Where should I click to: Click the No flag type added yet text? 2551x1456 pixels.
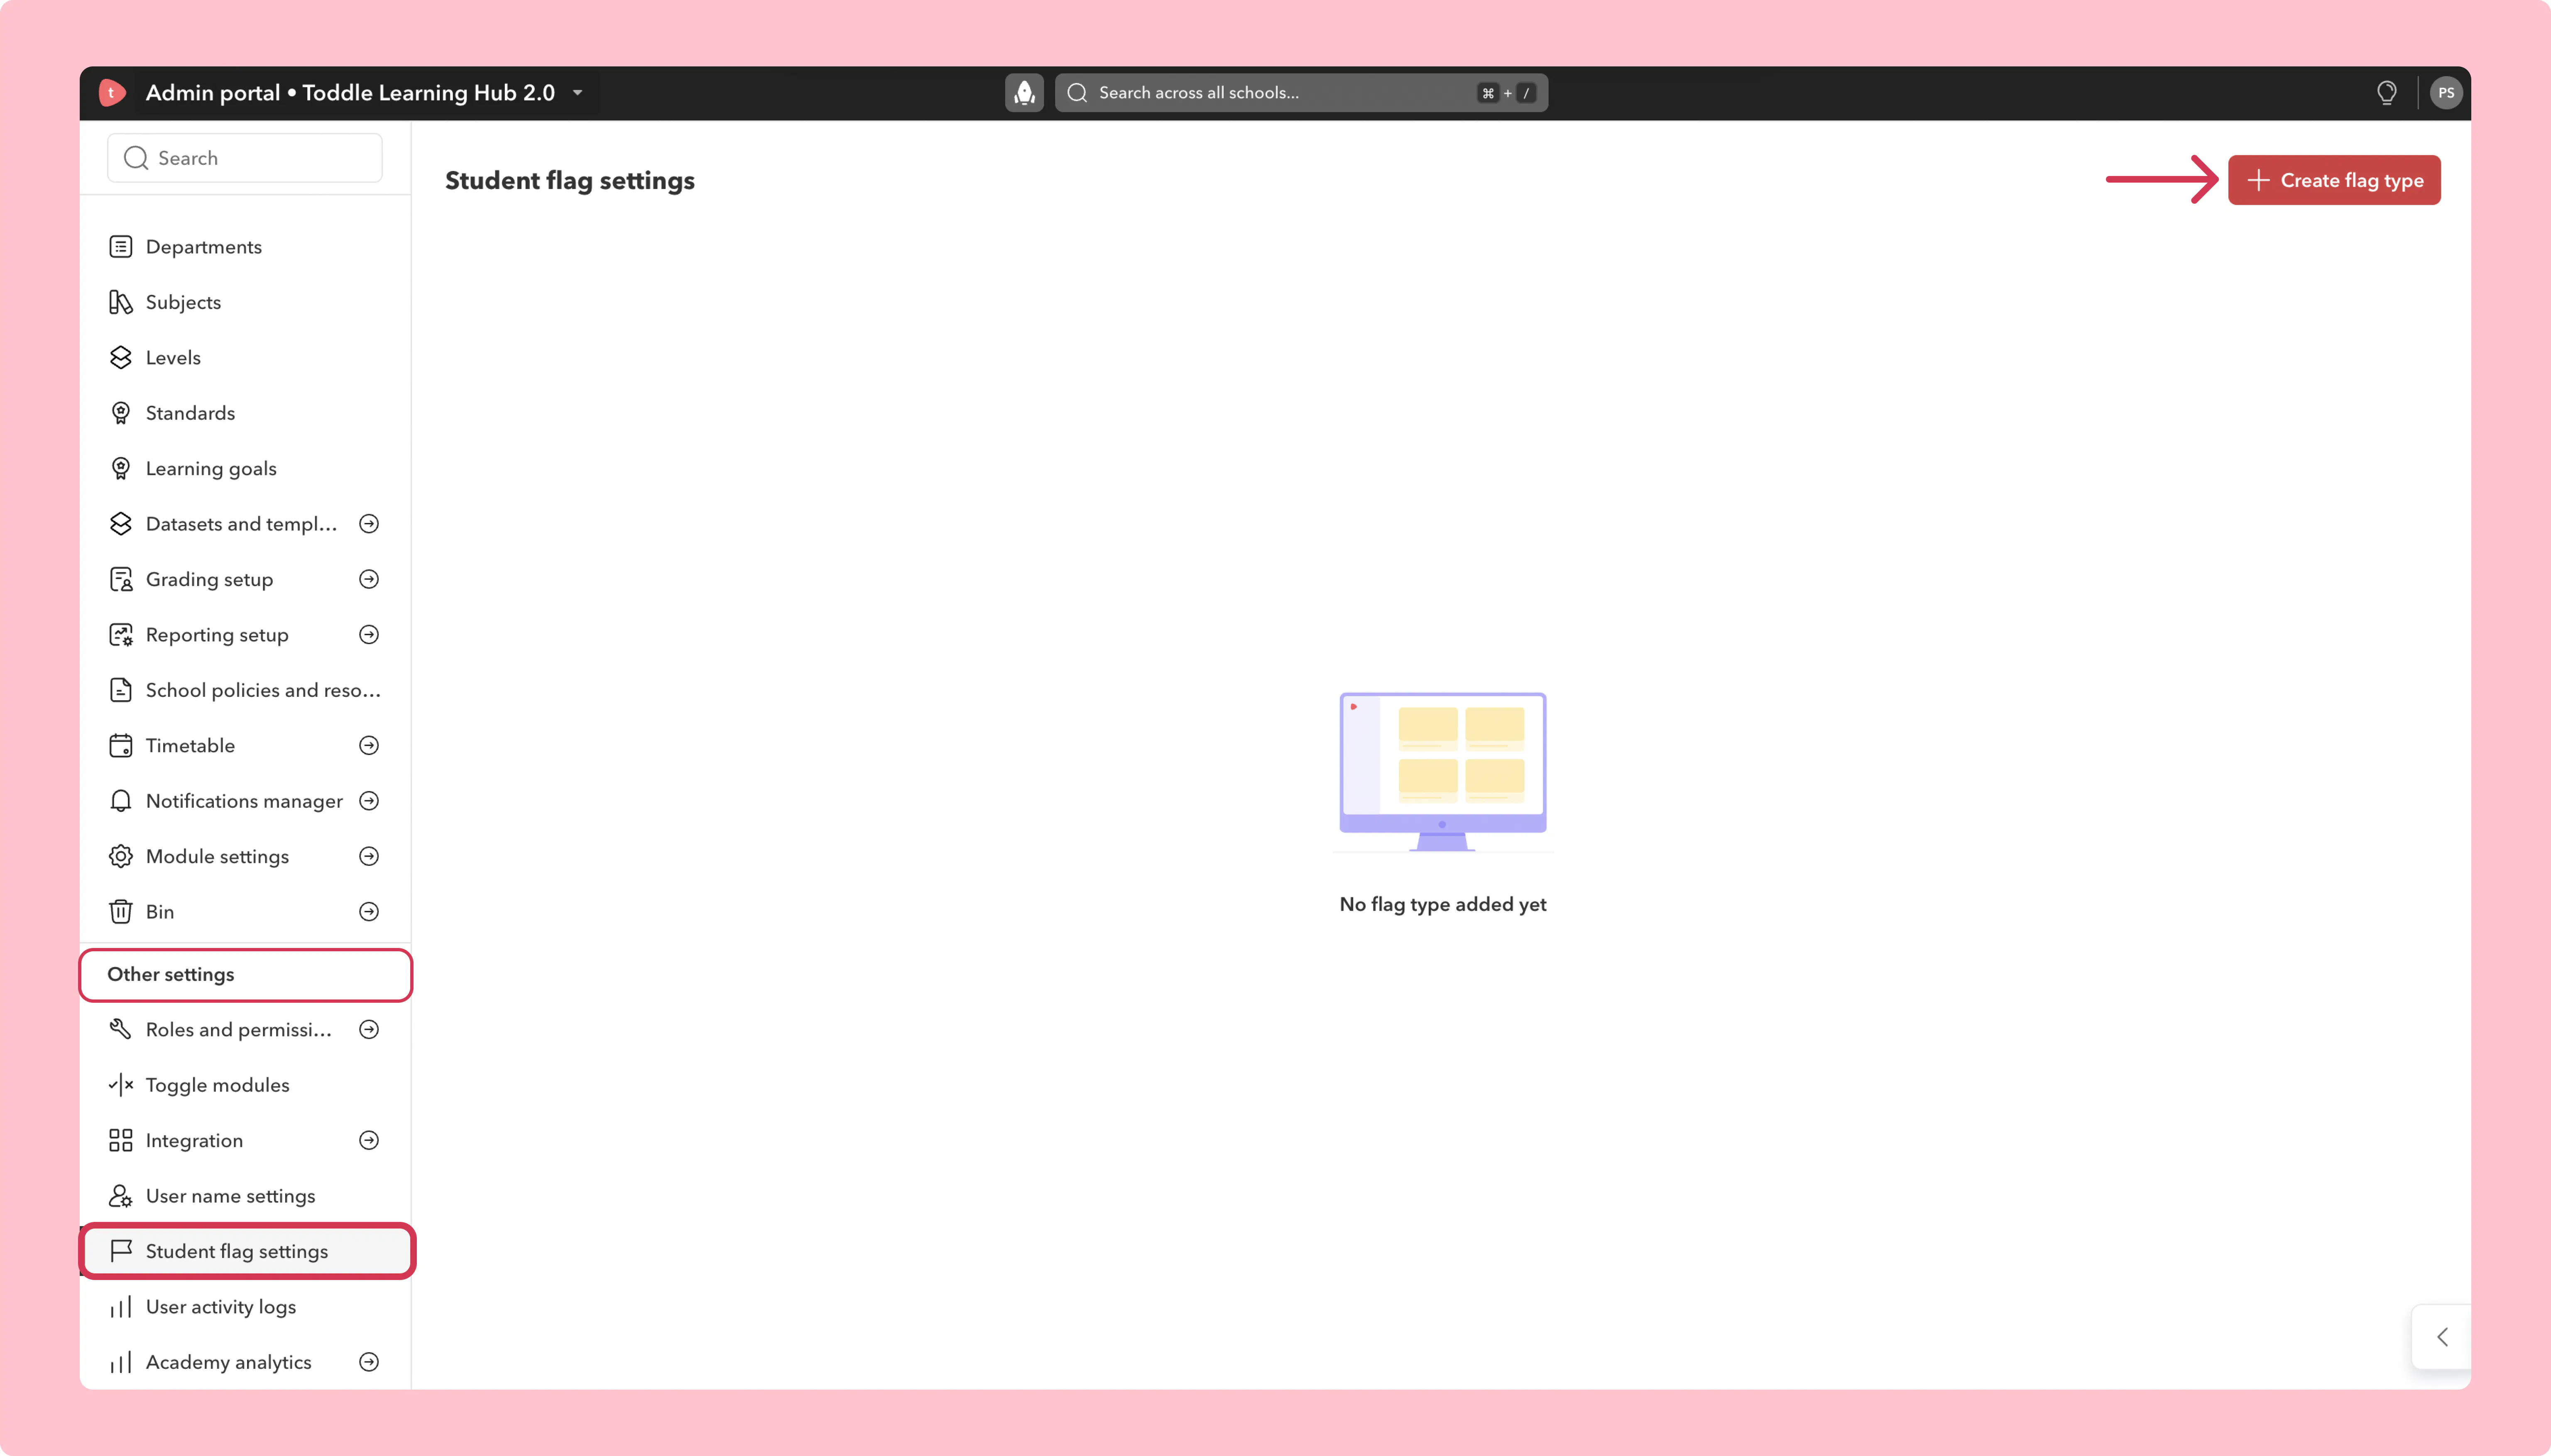click(x=1442, y=904)
